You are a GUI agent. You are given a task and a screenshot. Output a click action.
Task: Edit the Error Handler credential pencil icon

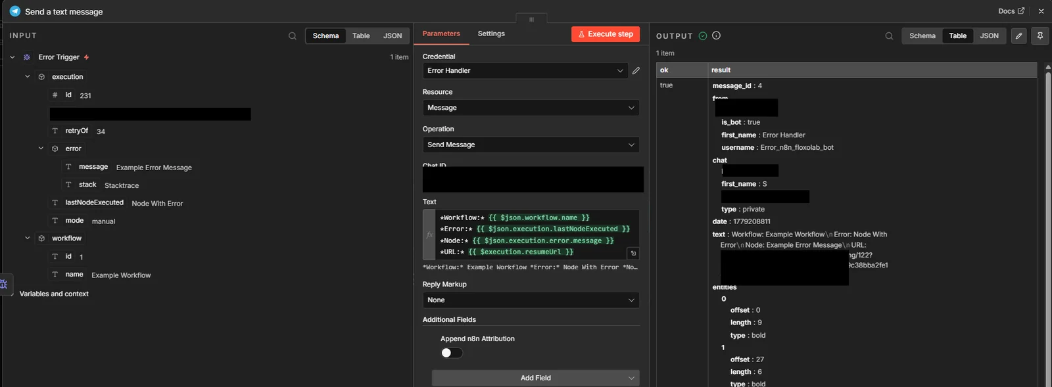tap(636, 70)
